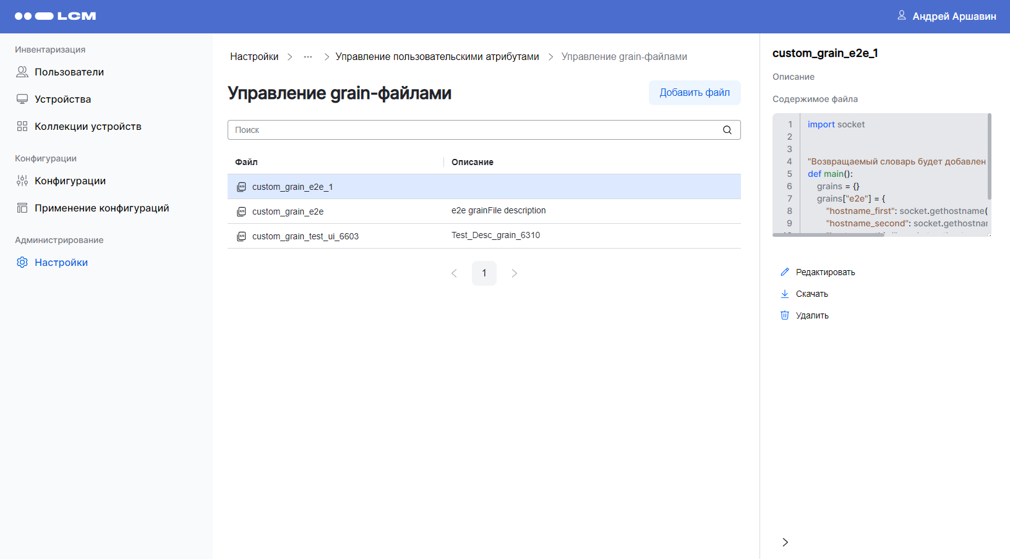Open Коллекции устройств page
1010x559 pixels.
click(88, 127)
